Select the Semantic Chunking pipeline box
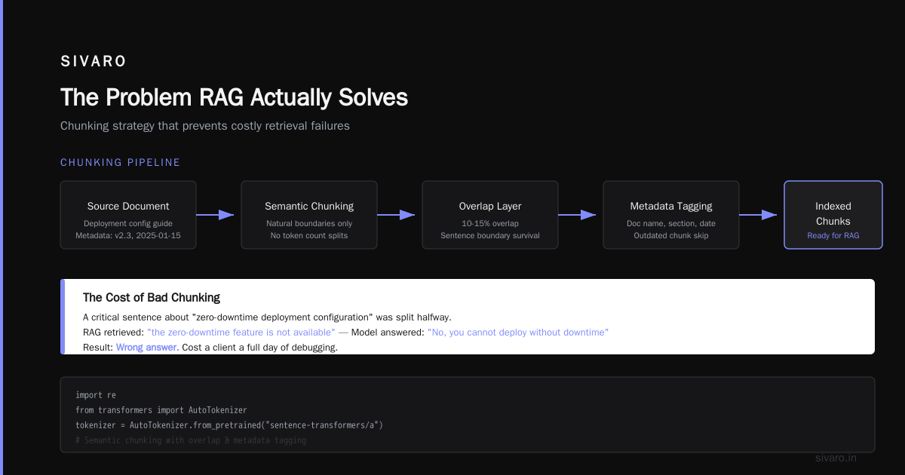 pos(309,215)
